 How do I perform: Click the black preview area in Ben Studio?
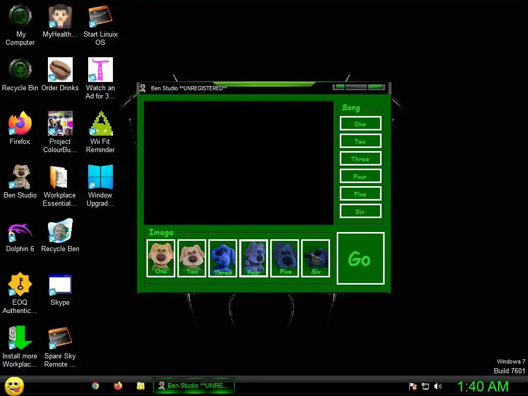[238, 162]
